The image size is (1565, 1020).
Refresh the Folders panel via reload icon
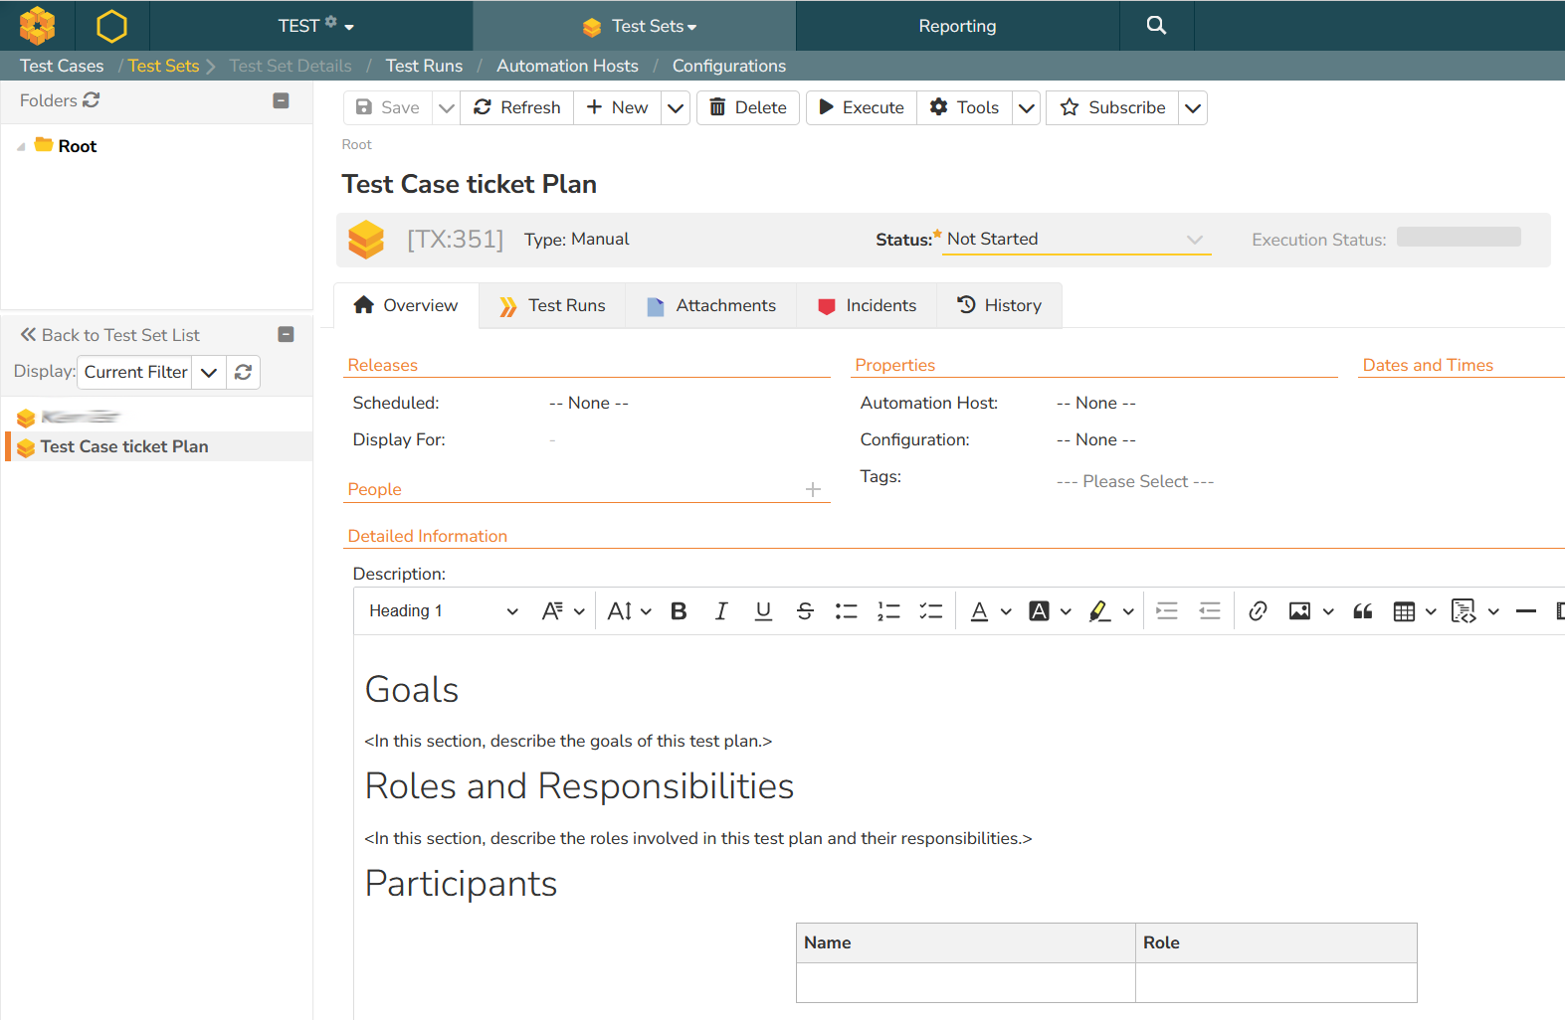point(92,100)
